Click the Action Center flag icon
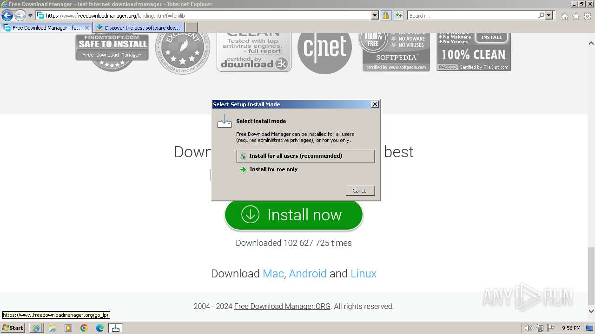This screenshot has height=334, width=595. point(551,328)
